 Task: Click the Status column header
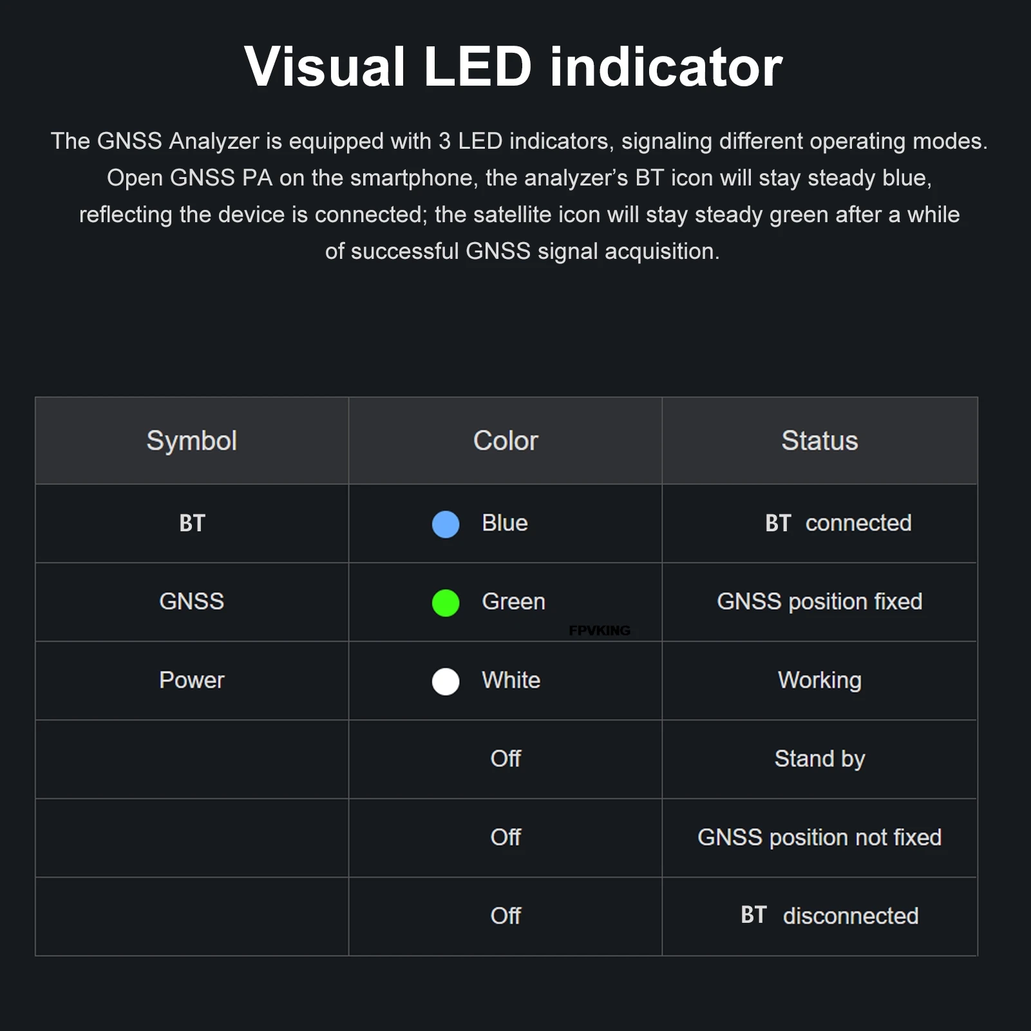coord(820,441)
